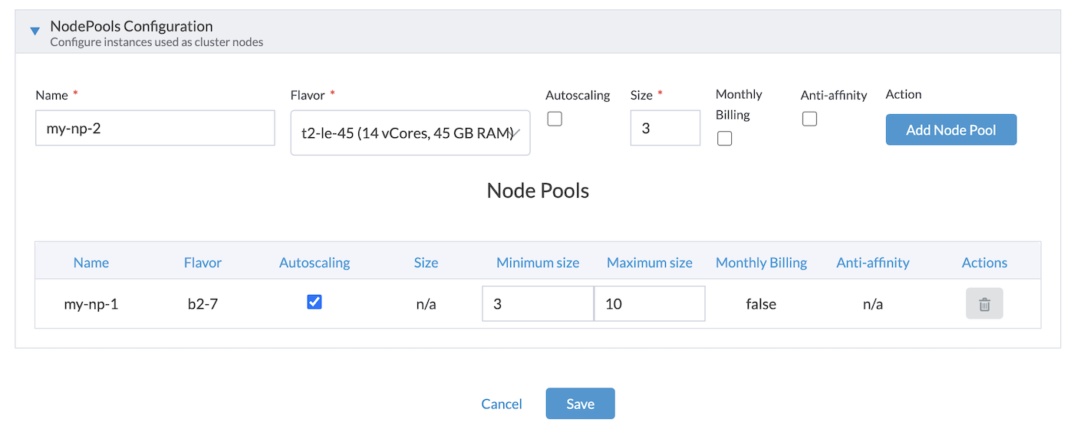
Task: Click the Size input field
Action: pyautogui.click(x=664, y=128)
